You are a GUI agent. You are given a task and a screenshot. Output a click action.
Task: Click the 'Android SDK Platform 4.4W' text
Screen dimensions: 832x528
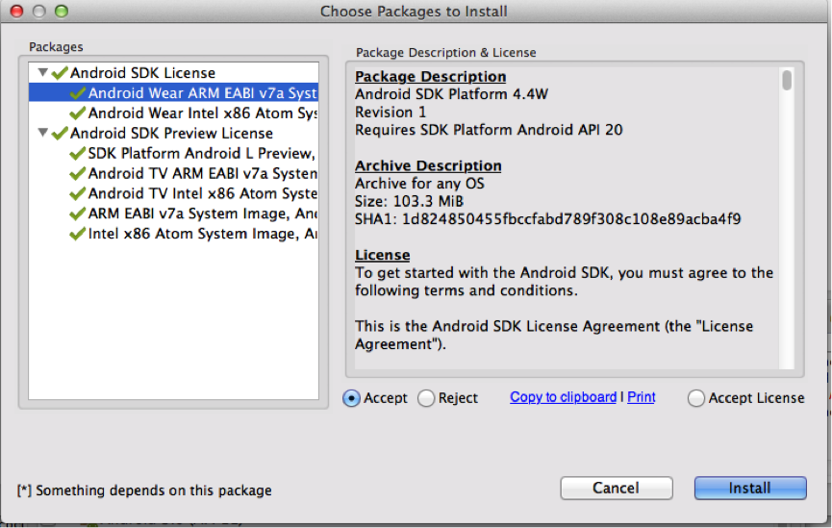click(451, 94)
